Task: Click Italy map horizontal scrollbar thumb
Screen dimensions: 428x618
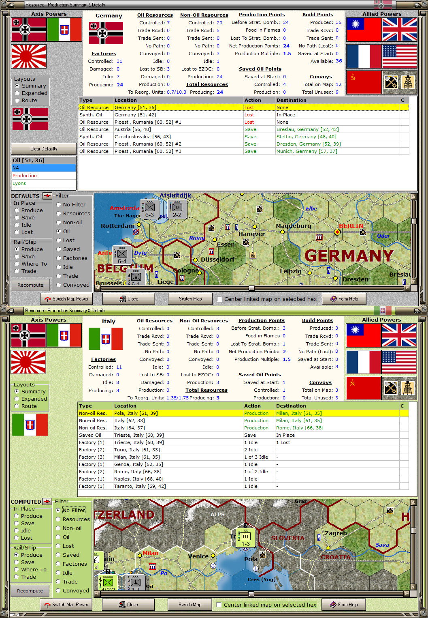Action: tap(251, 594)
